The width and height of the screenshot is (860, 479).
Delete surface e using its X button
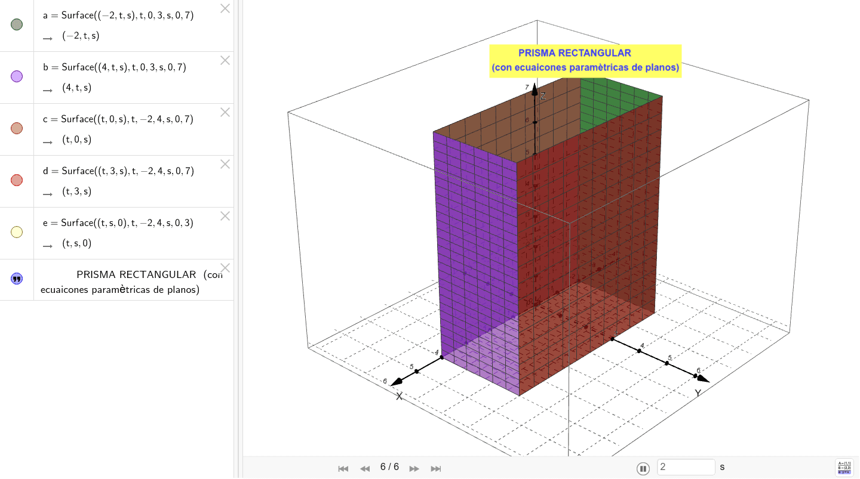(x=225, y=215)
